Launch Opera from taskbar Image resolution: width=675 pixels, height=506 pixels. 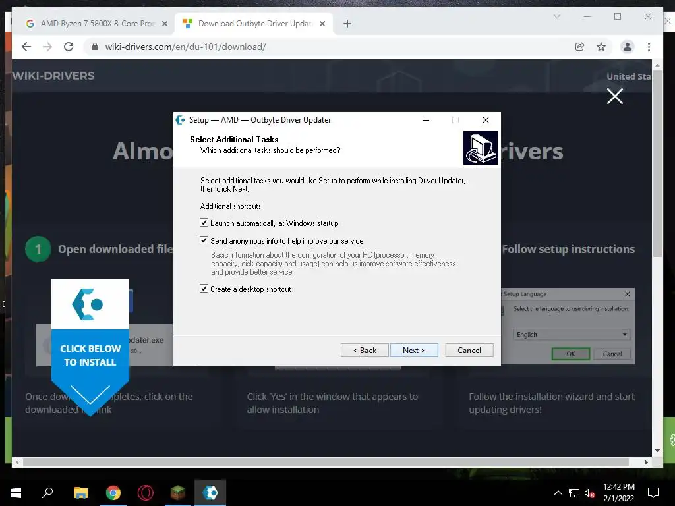tap(146, 493)
